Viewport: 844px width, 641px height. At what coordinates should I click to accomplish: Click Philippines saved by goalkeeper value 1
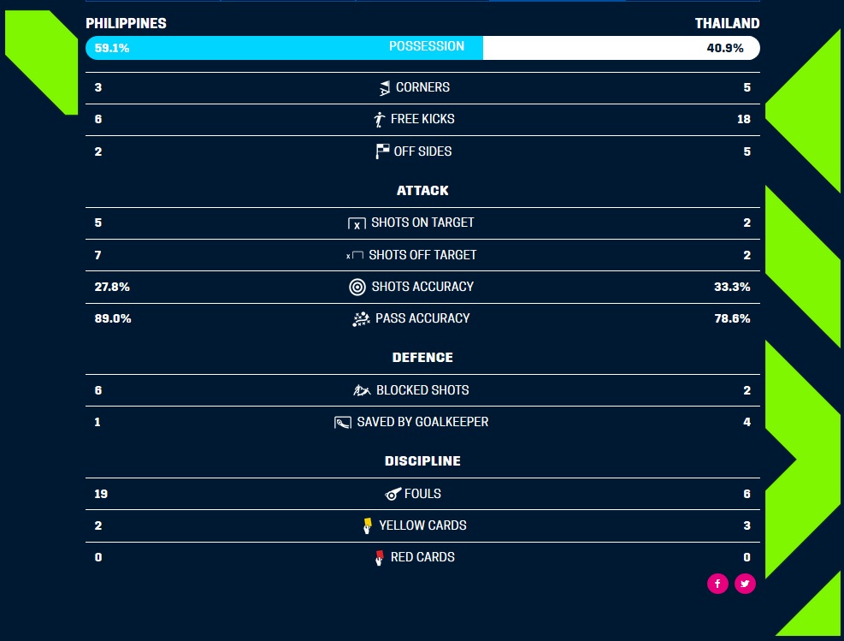(x=97, y=422)
